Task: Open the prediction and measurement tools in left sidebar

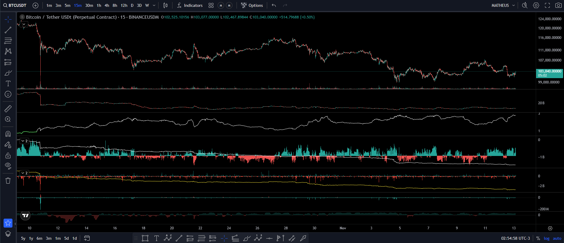Action: coord(8,62)
